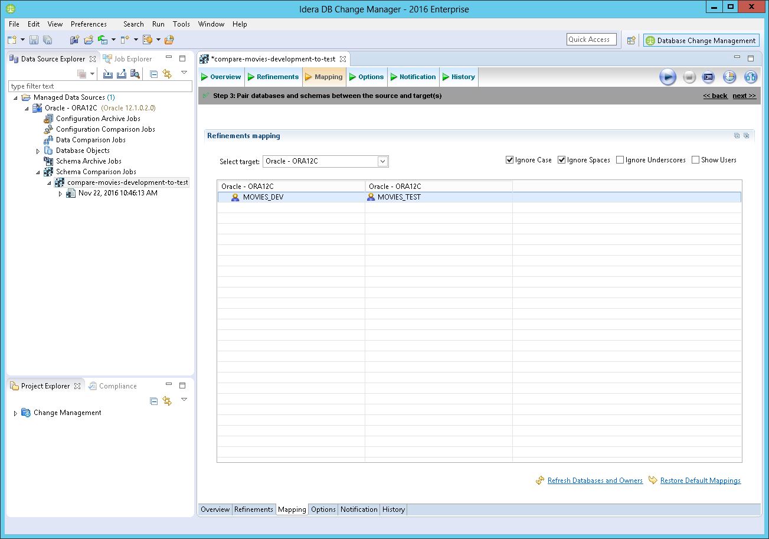Toggle the Ignore Spaces checkbox
Screen dimensions: 769x539
click(561, 160)
